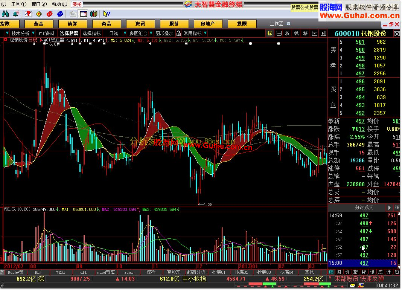Click the 细 button beside 分时成交
The height and width of the screenshot is (290, 402).
click(397, 208)
